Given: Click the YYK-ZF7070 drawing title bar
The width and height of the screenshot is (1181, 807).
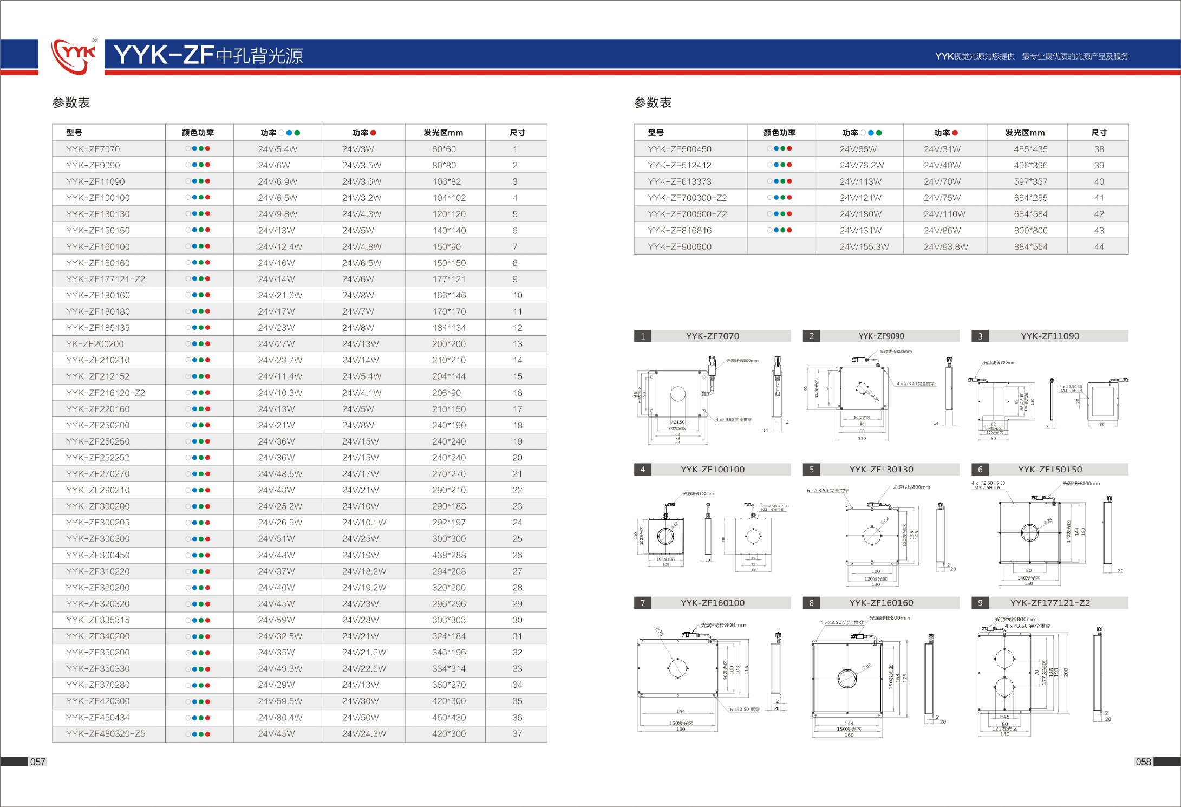Looking at the screenshot, I should pyautogui.click(x=712, y=336).
